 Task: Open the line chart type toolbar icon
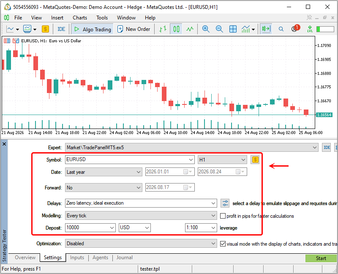pos(10,29)
